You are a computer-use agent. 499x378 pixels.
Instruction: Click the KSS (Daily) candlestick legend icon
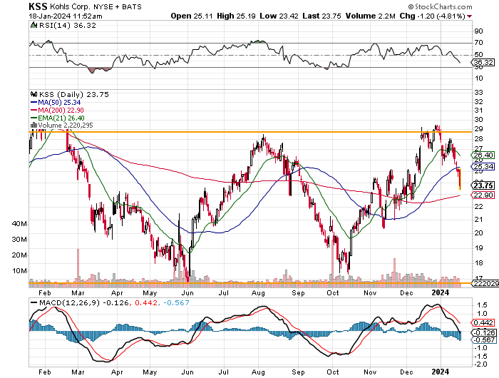pos(32,93)
